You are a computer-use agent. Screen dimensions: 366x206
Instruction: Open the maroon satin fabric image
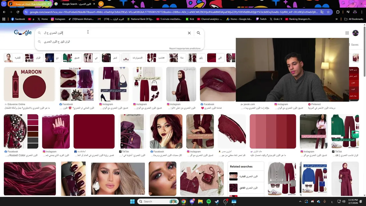(30, 179)
